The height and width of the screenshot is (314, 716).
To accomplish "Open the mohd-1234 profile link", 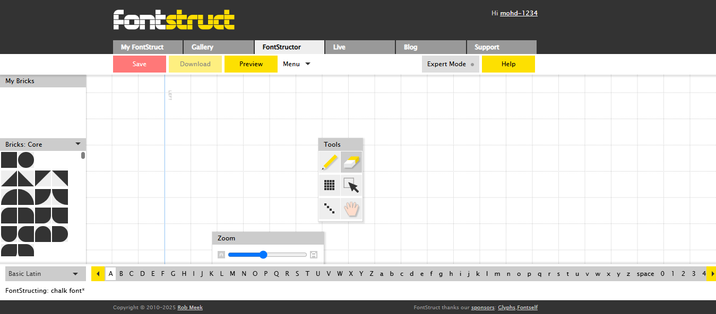I will pos(519,13).
